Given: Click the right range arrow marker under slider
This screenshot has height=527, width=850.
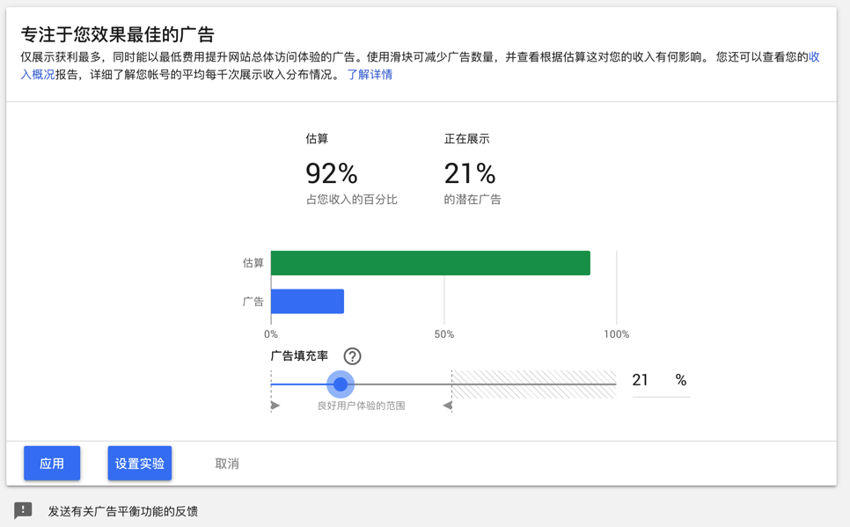Looking at the screenshot, I should point(447,406).
